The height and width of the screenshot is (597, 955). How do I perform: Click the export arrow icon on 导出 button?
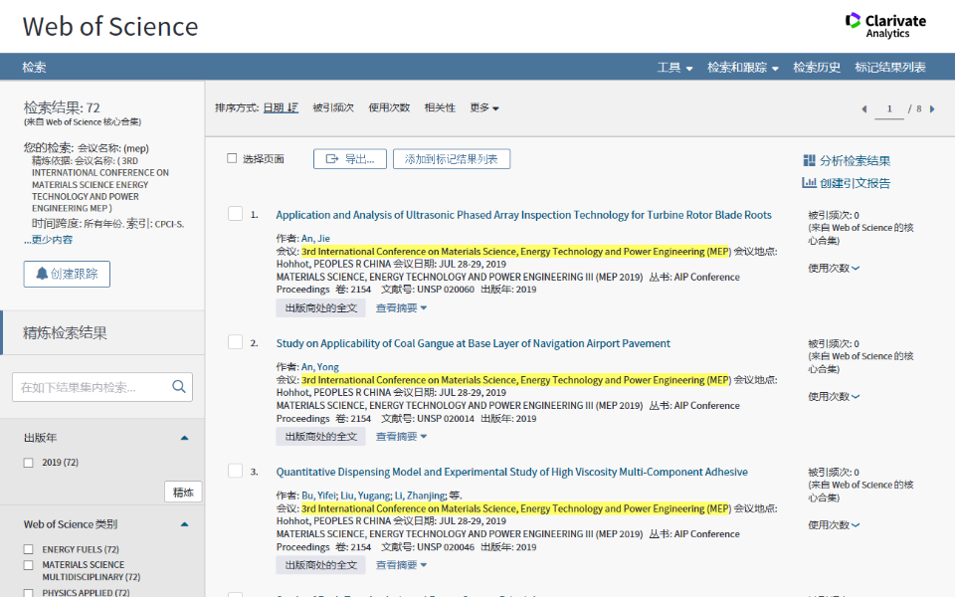point(332,159)
